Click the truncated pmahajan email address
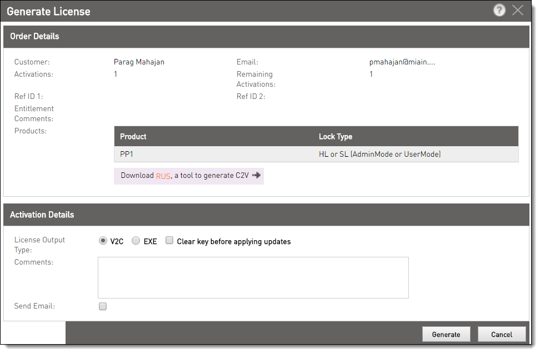 point(402,62)
